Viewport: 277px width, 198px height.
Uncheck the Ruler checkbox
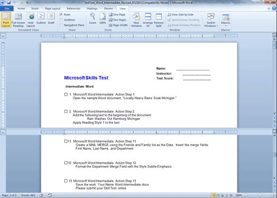(61, 14)
